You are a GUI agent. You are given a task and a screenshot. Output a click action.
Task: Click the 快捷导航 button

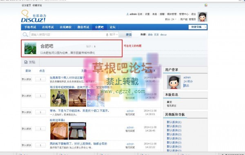(x=196, y=27)
